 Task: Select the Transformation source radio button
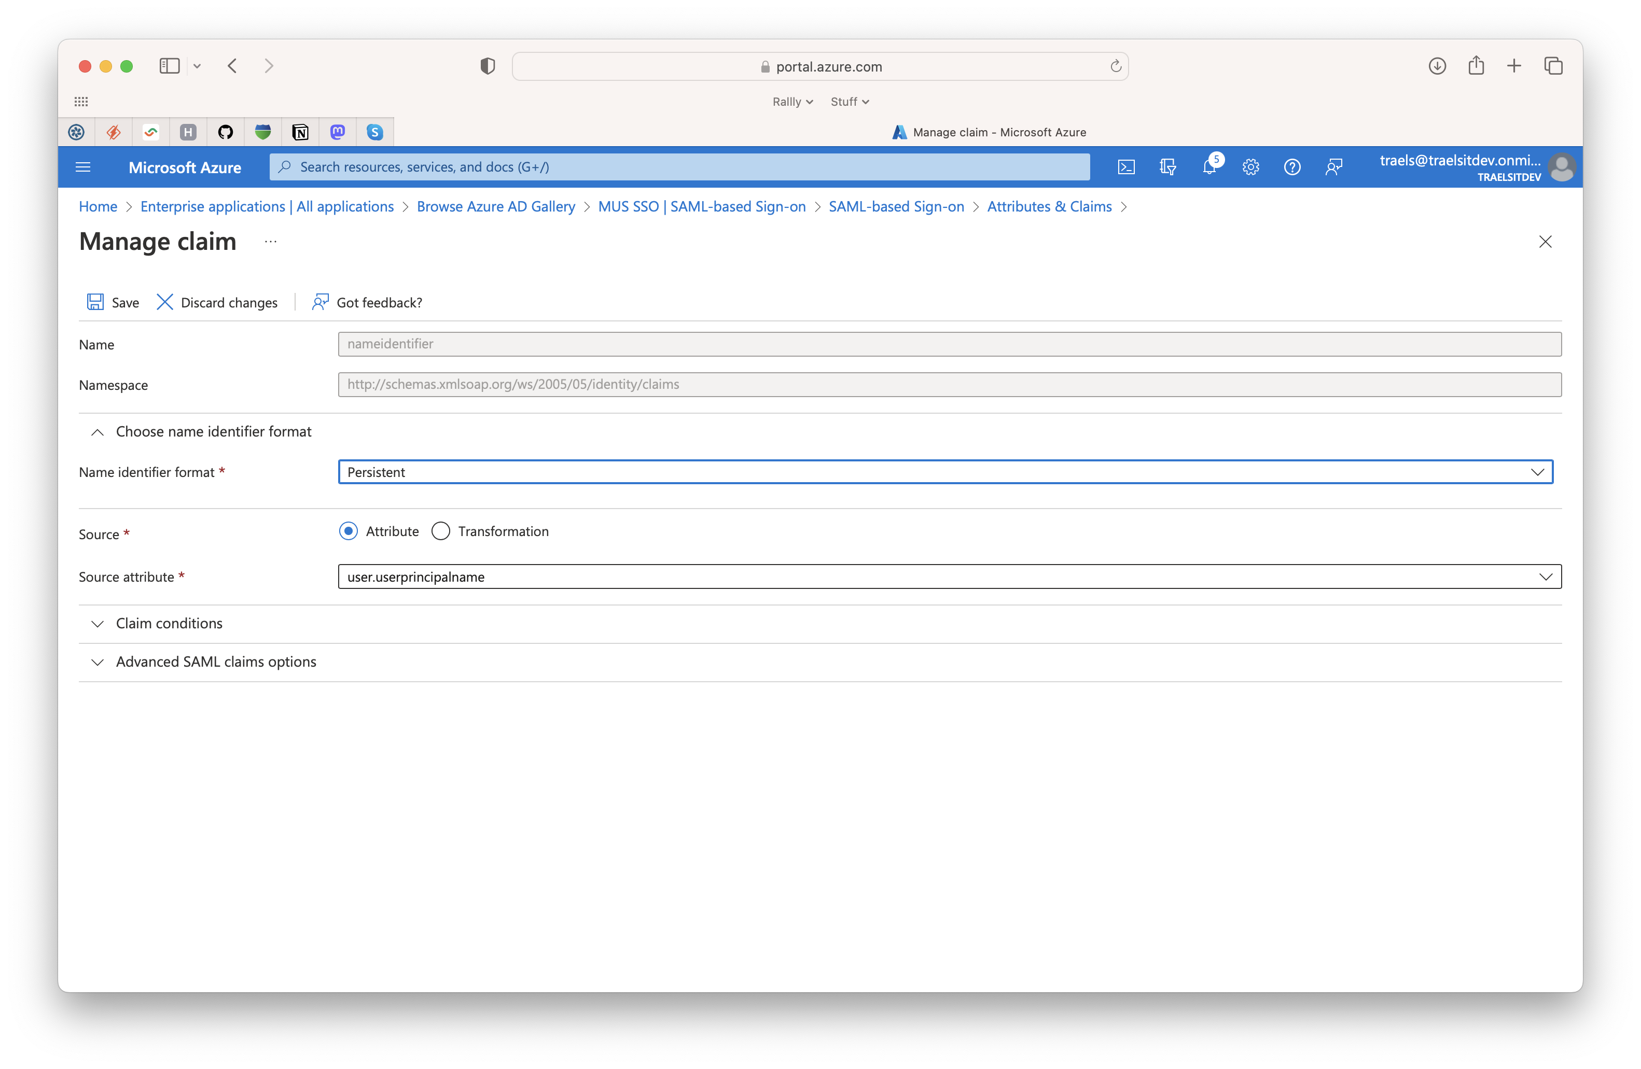tap(440, 531)
